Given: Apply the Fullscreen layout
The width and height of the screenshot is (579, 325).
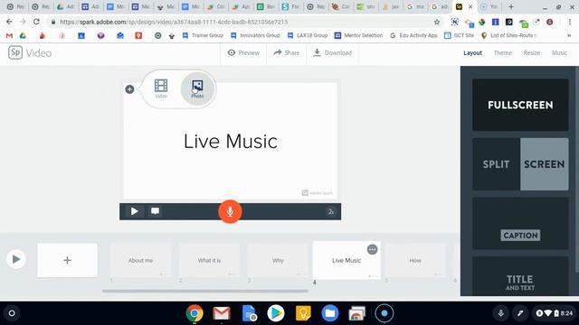Looking at the screenshot, I should (520, 105).
